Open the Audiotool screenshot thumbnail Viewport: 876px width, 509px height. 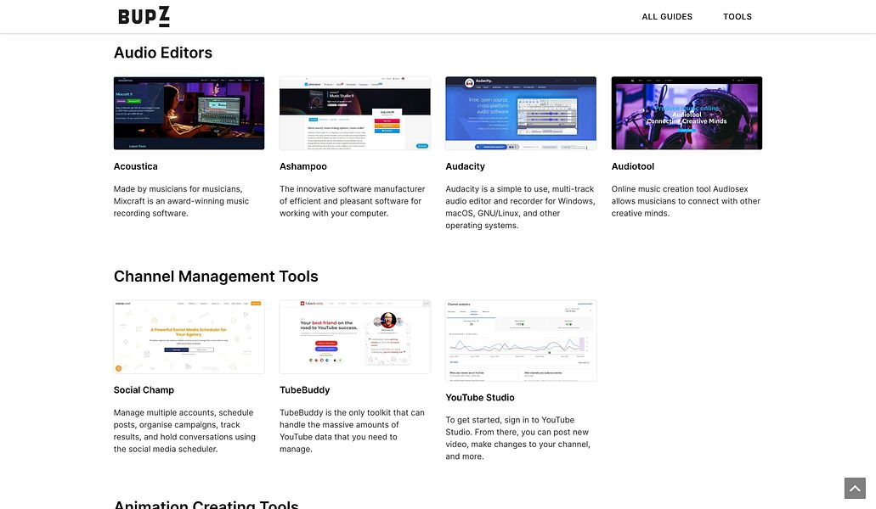687,113
